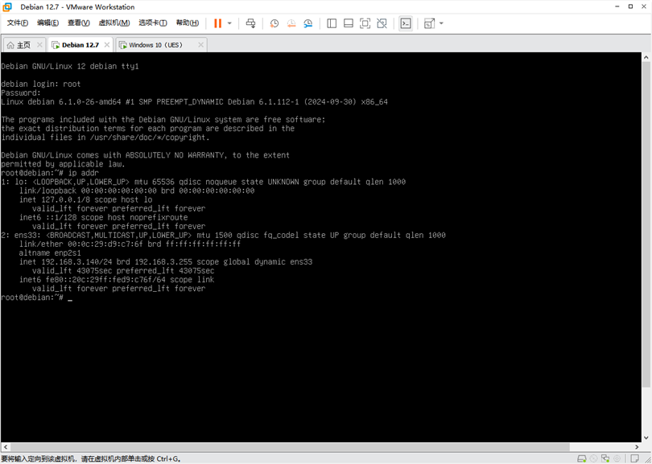Close the 主页 tab
This screenshot has width=652, height=464.
click(x=39, y=45)
